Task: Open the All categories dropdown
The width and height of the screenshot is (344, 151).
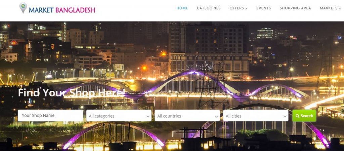Action: pyautogui.click(x=119, y=116)
